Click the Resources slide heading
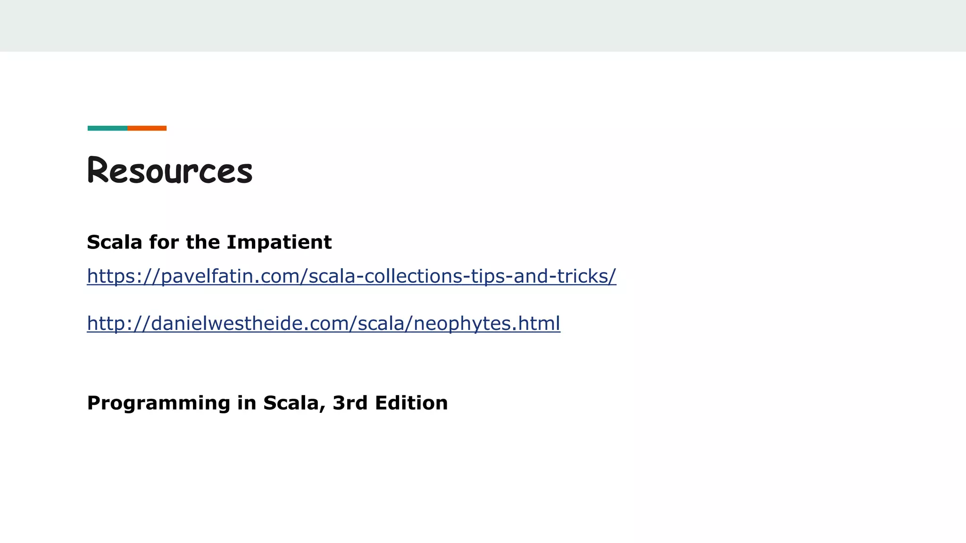The image size is (966, 543). point(170,170)
